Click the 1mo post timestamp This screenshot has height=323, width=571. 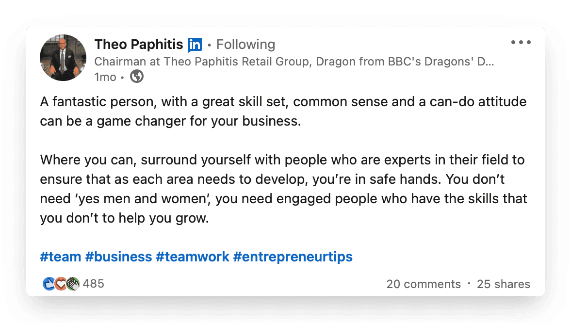tap(105, 77)
